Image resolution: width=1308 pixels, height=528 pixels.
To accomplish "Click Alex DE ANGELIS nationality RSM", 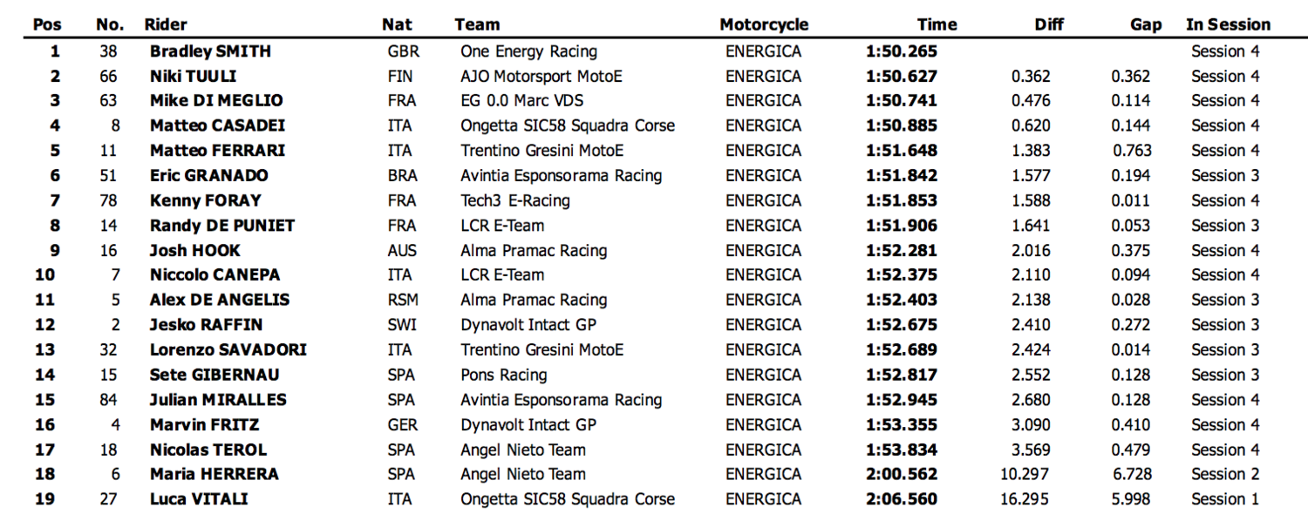I will (x=403, y=300).
